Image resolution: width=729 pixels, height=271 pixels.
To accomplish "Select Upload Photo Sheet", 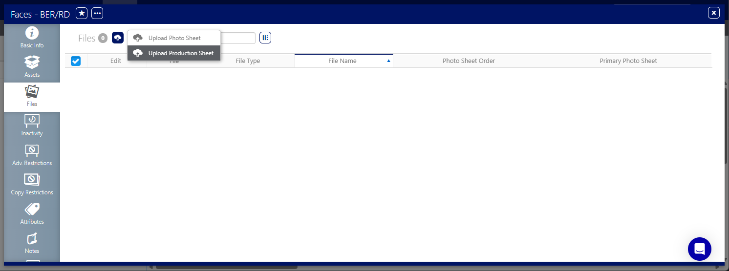I will point(174,38).
